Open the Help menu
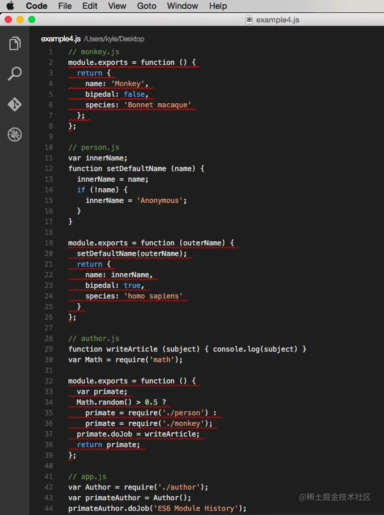Viewport: 384px width, 515px height. [218, 6]
